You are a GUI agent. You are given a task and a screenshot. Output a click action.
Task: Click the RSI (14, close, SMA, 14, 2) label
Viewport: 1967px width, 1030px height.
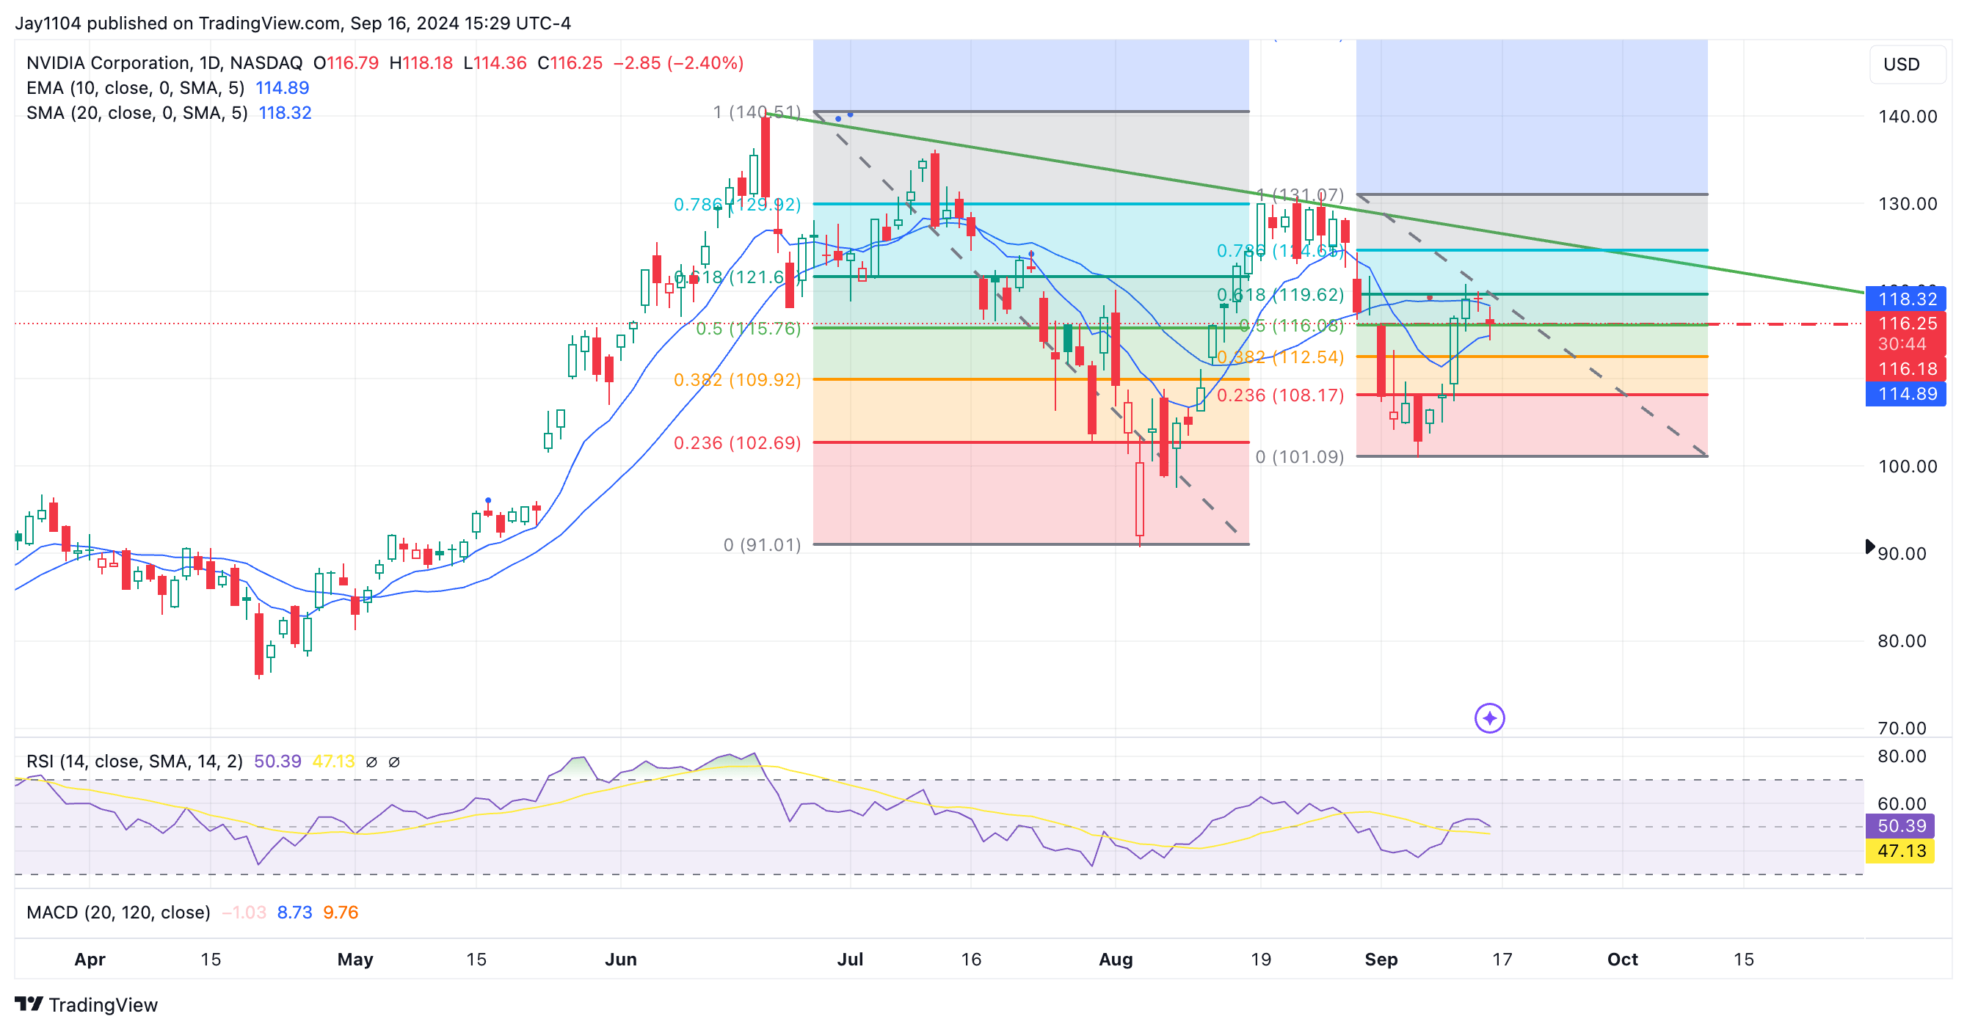pyautogui.click(x=134, y=761)
